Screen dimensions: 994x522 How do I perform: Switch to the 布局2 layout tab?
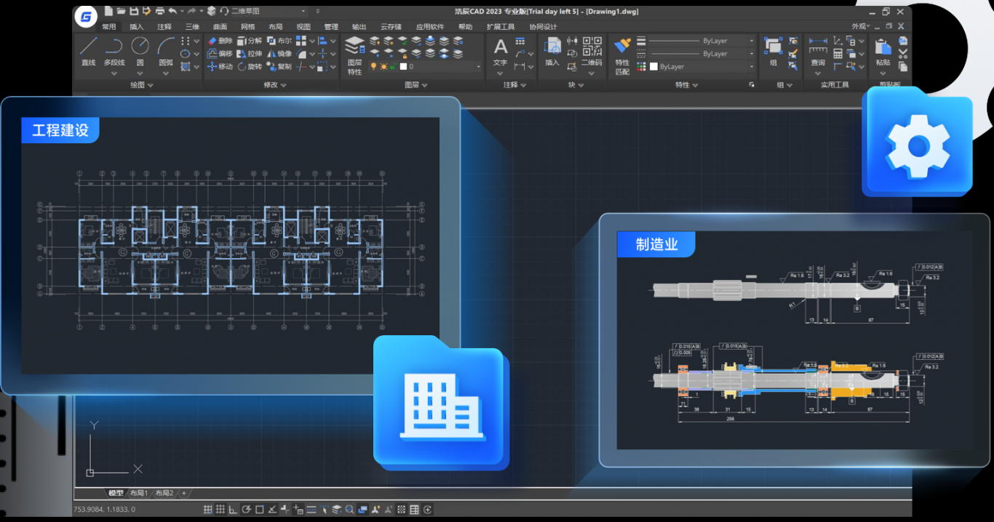point(164,493)
